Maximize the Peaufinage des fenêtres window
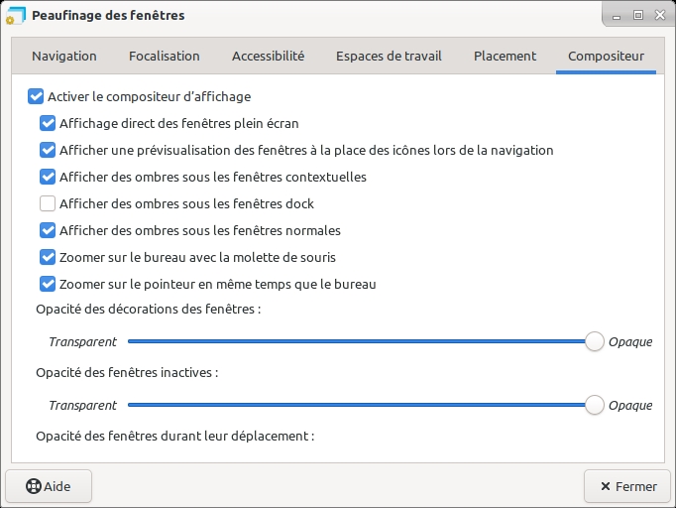The image size is (676, 508). coord(637,15)
